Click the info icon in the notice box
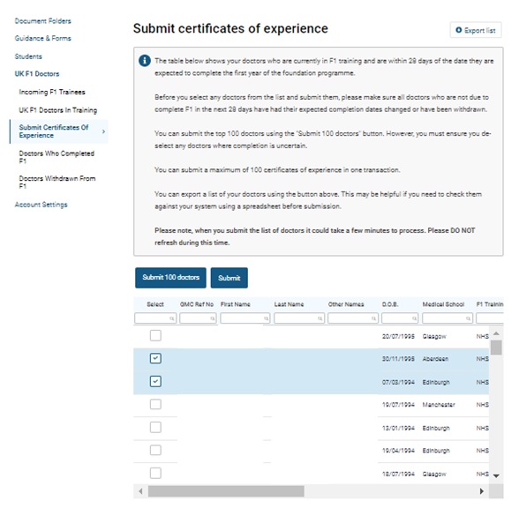Screen dimensions: 519x516 pyautogui.click(x=145, y=61)
